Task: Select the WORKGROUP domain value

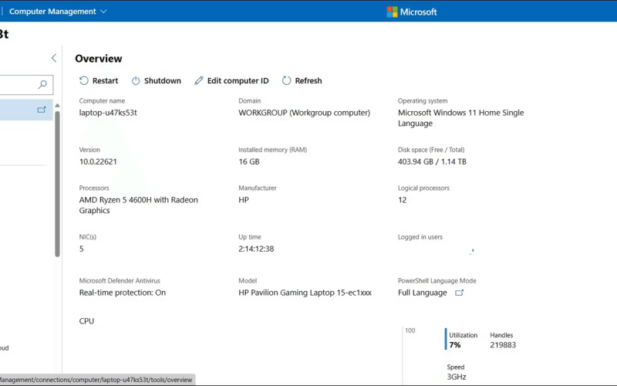Action: [304, 113]
